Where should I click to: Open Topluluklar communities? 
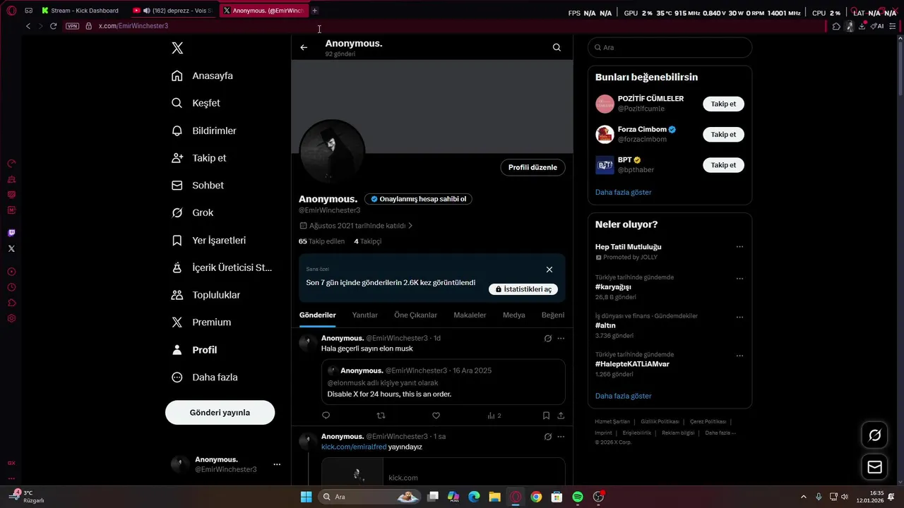pos(206,295)
